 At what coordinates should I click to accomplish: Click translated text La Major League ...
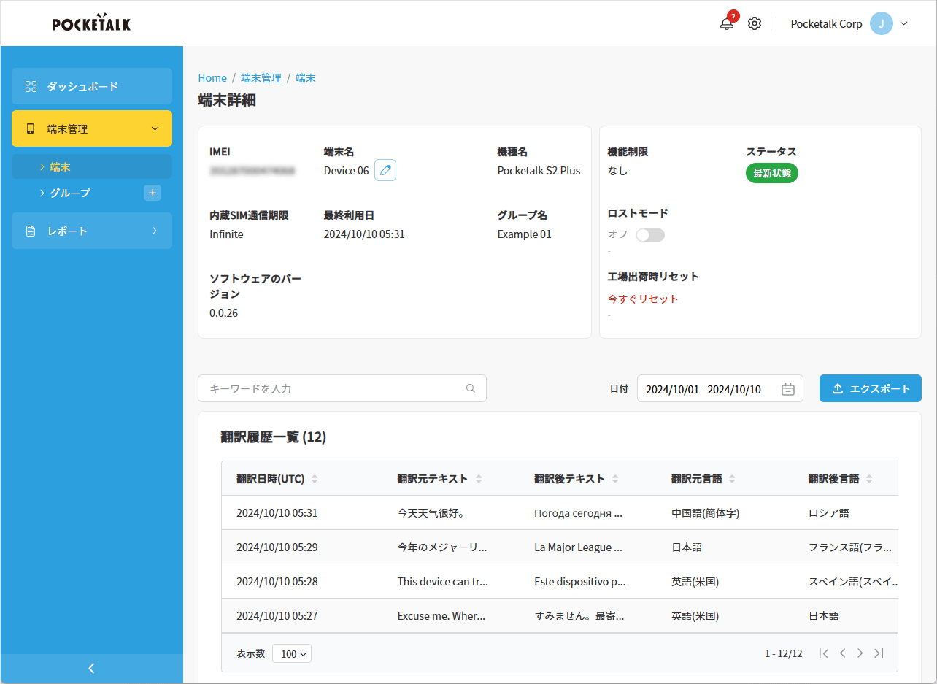578,547
